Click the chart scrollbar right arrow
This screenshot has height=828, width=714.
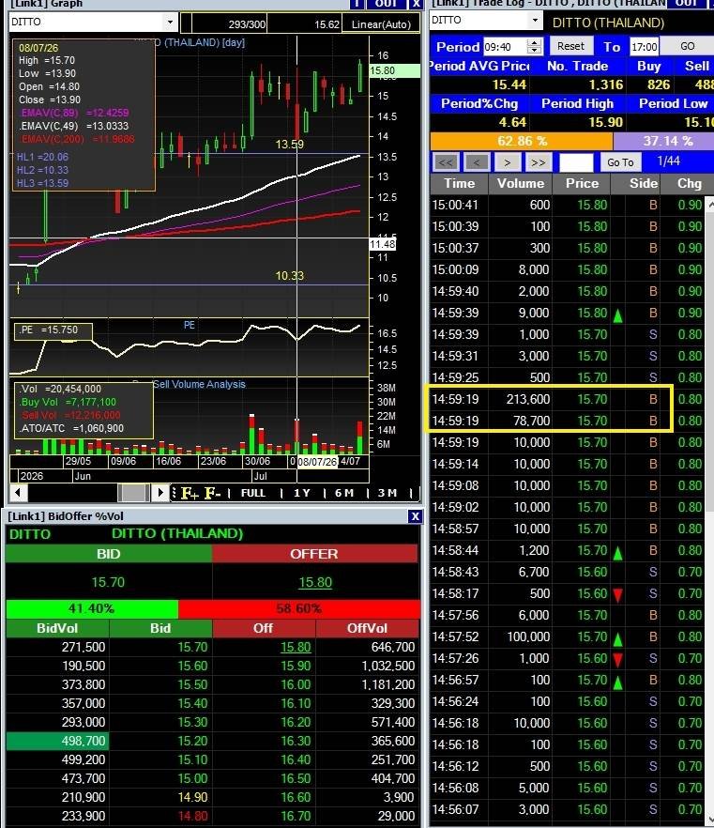click(160, 493)
